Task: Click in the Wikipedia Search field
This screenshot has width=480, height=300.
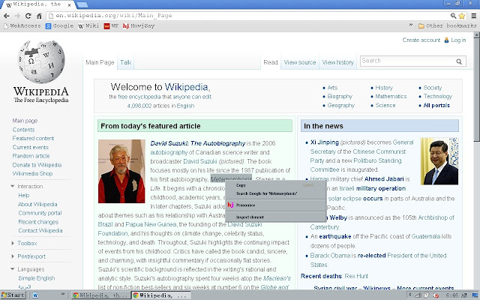Action: coord(407,61)
